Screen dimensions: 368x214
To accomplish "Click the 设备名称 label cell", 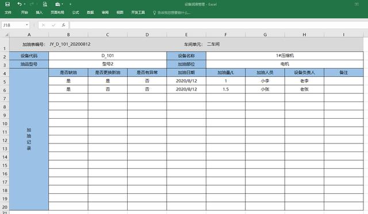I will coord(186,56).
